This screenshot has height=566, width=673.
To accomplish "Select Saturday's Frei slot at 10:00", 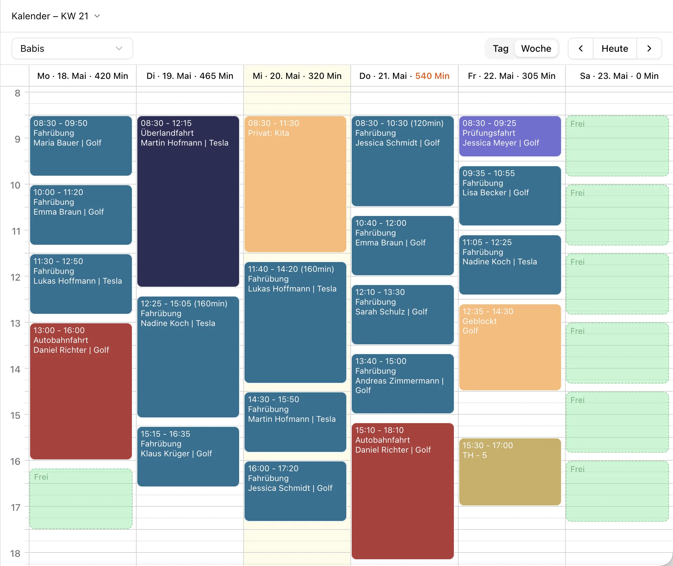I will coord(617,215).
